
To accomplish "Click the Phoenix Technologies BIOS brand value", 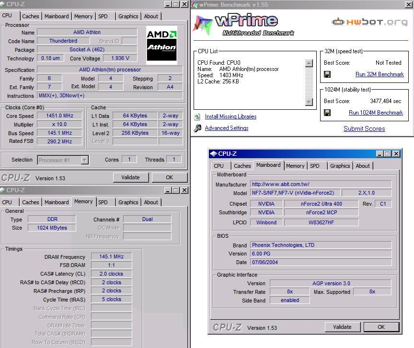I will tap(321, 245).
